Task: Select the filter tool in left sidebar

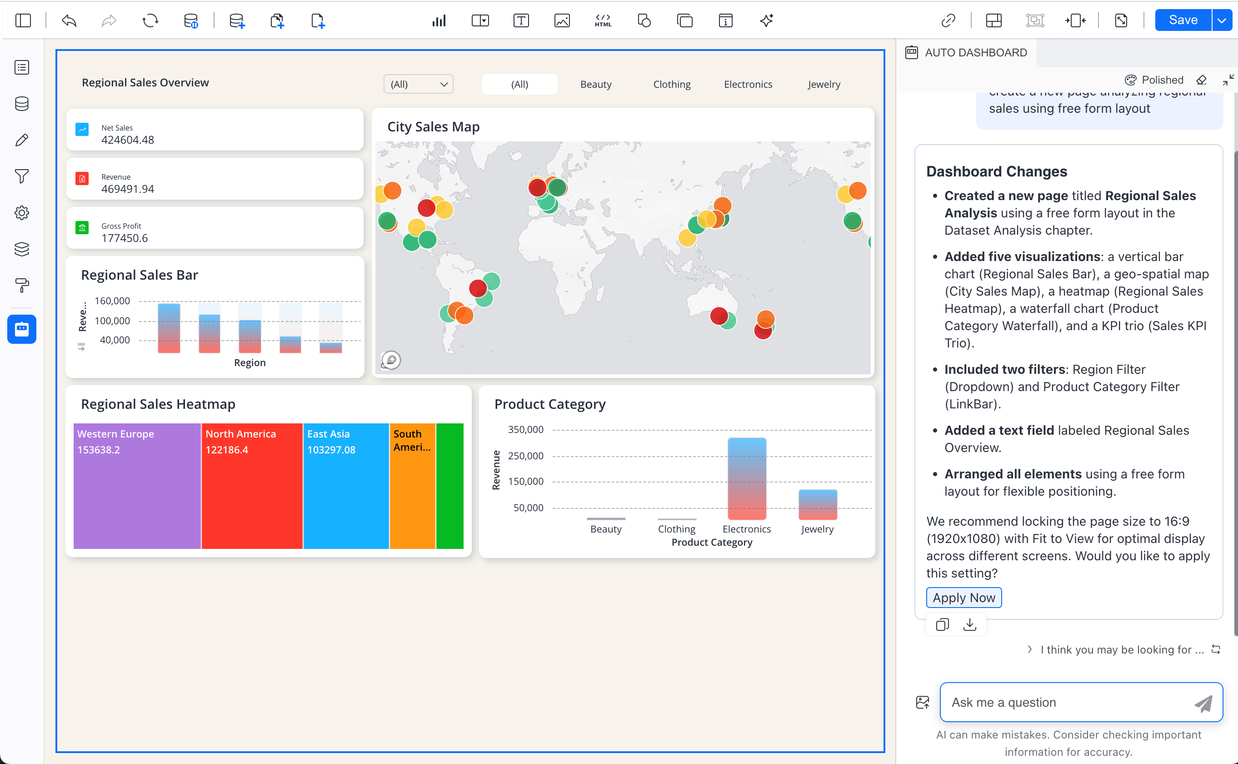Action: [x=22, y=176]
